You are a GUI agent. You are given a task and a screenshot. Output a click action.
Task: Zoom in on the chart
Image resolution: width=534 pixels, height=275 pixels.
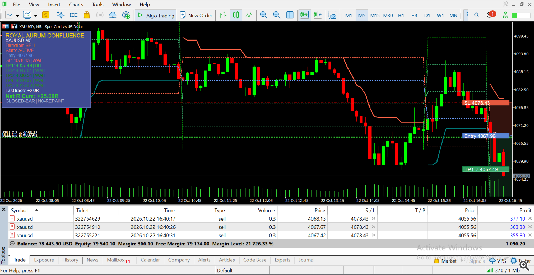[263, 15]
